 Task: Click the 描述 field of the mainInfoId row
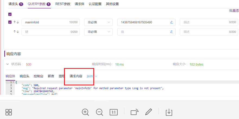coord(209,22)
